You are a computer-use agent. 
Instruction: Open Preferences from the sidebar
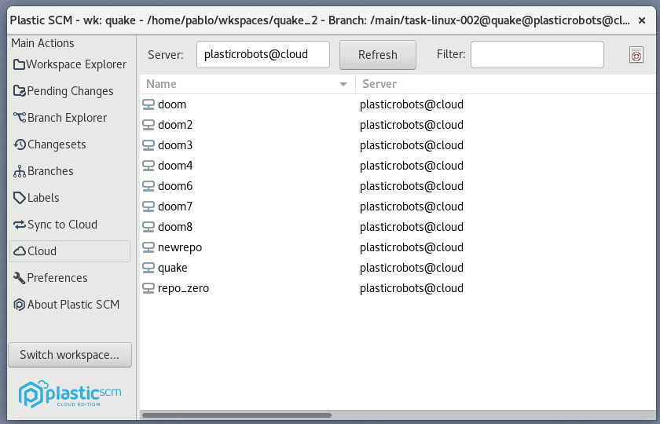tap(70, 278)
